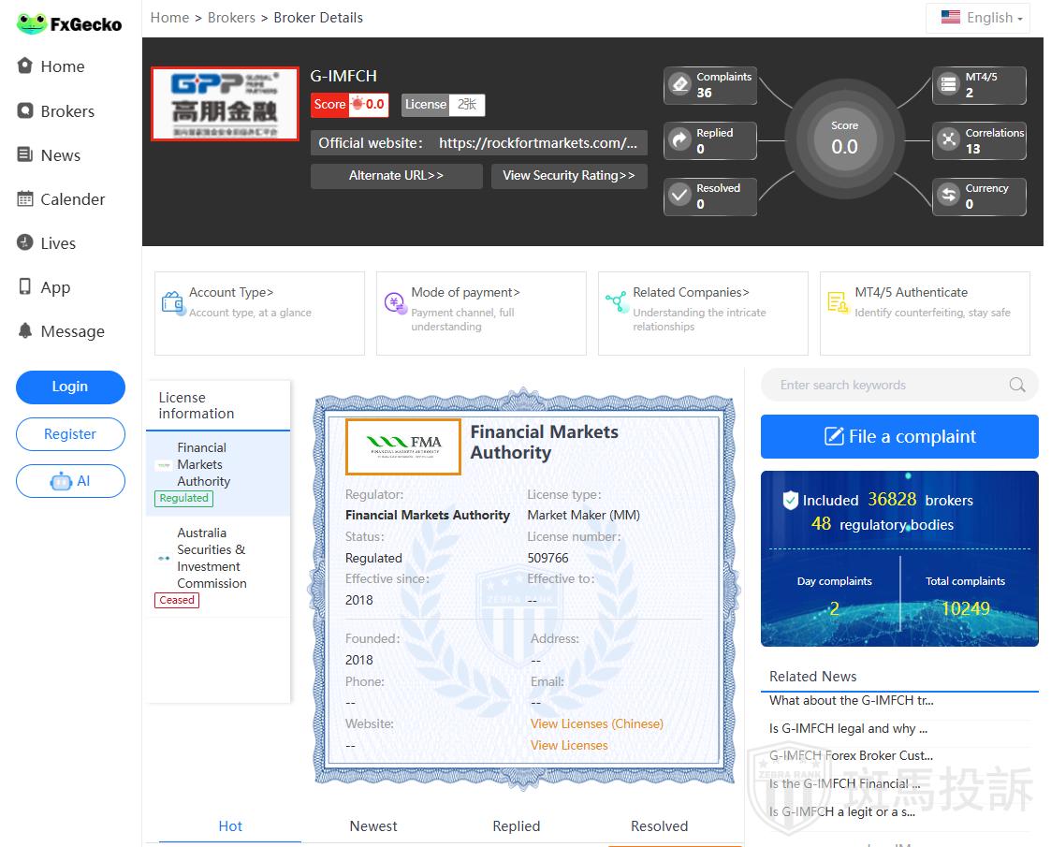
Task: Click the Correlations network icon
Action: (949, 140)
